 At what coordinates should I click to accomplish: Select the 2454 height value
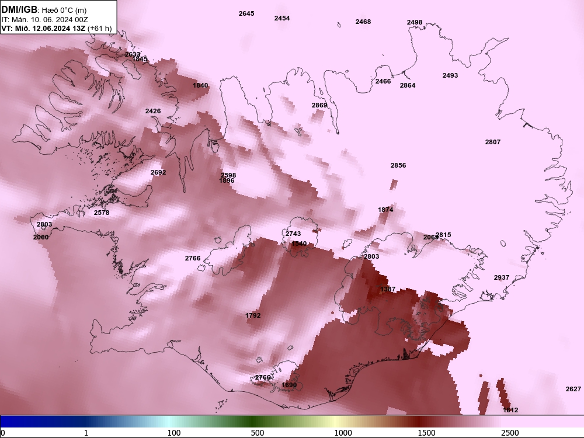pos(282,18)
